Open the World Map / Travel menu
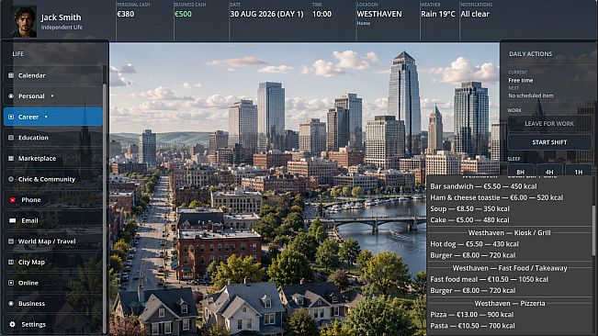 53,241
